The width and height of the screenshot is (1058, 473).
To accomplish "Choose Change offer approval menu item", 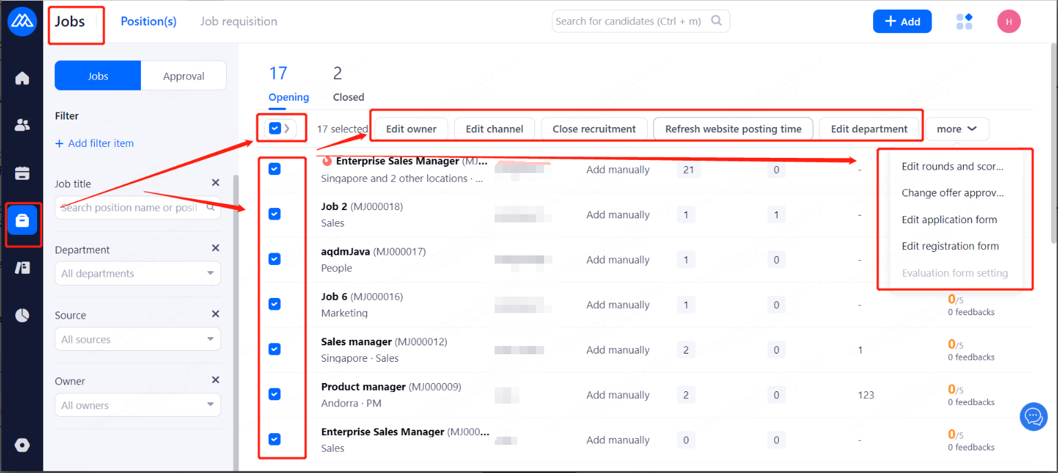I will (x=952, y=193).
